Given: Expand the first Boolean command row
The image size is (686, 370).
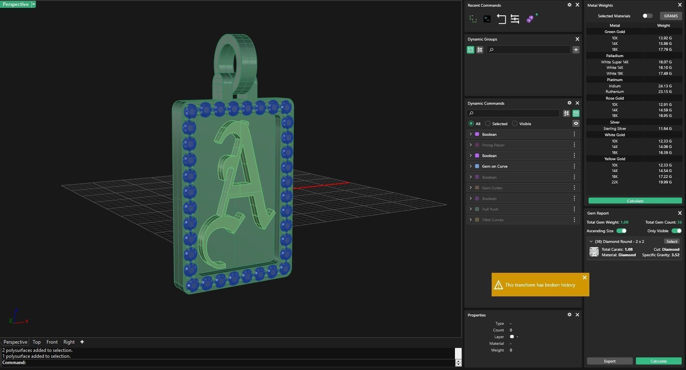Looking at the screenshot, I should (470, 134).
